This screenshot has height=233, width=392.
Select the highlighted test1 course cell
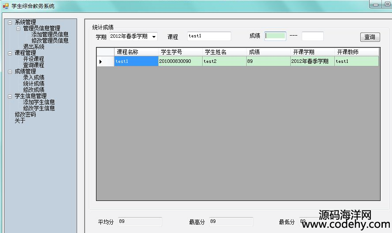tap(136, 62)
